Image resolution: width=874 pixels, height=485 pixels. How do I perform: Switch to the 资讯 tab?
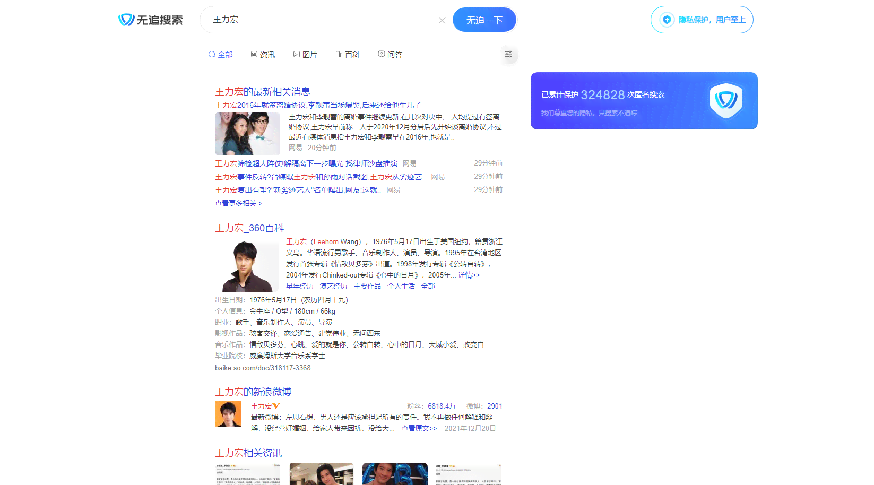(263, 55)
